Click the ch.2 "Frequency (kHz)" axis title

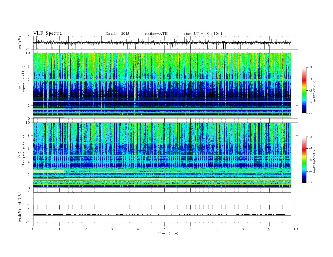tap(24, 150)
